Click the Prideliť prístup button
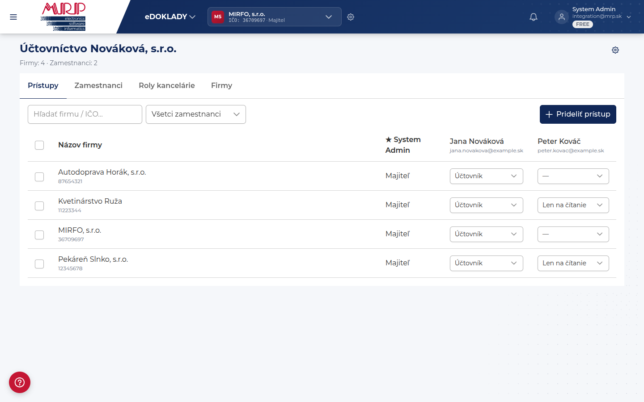The height and width of the screenshot is (402, 644). pos(578,114)
